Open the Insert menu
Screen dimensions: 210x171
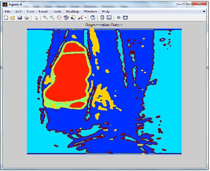[x=43, y=12]
